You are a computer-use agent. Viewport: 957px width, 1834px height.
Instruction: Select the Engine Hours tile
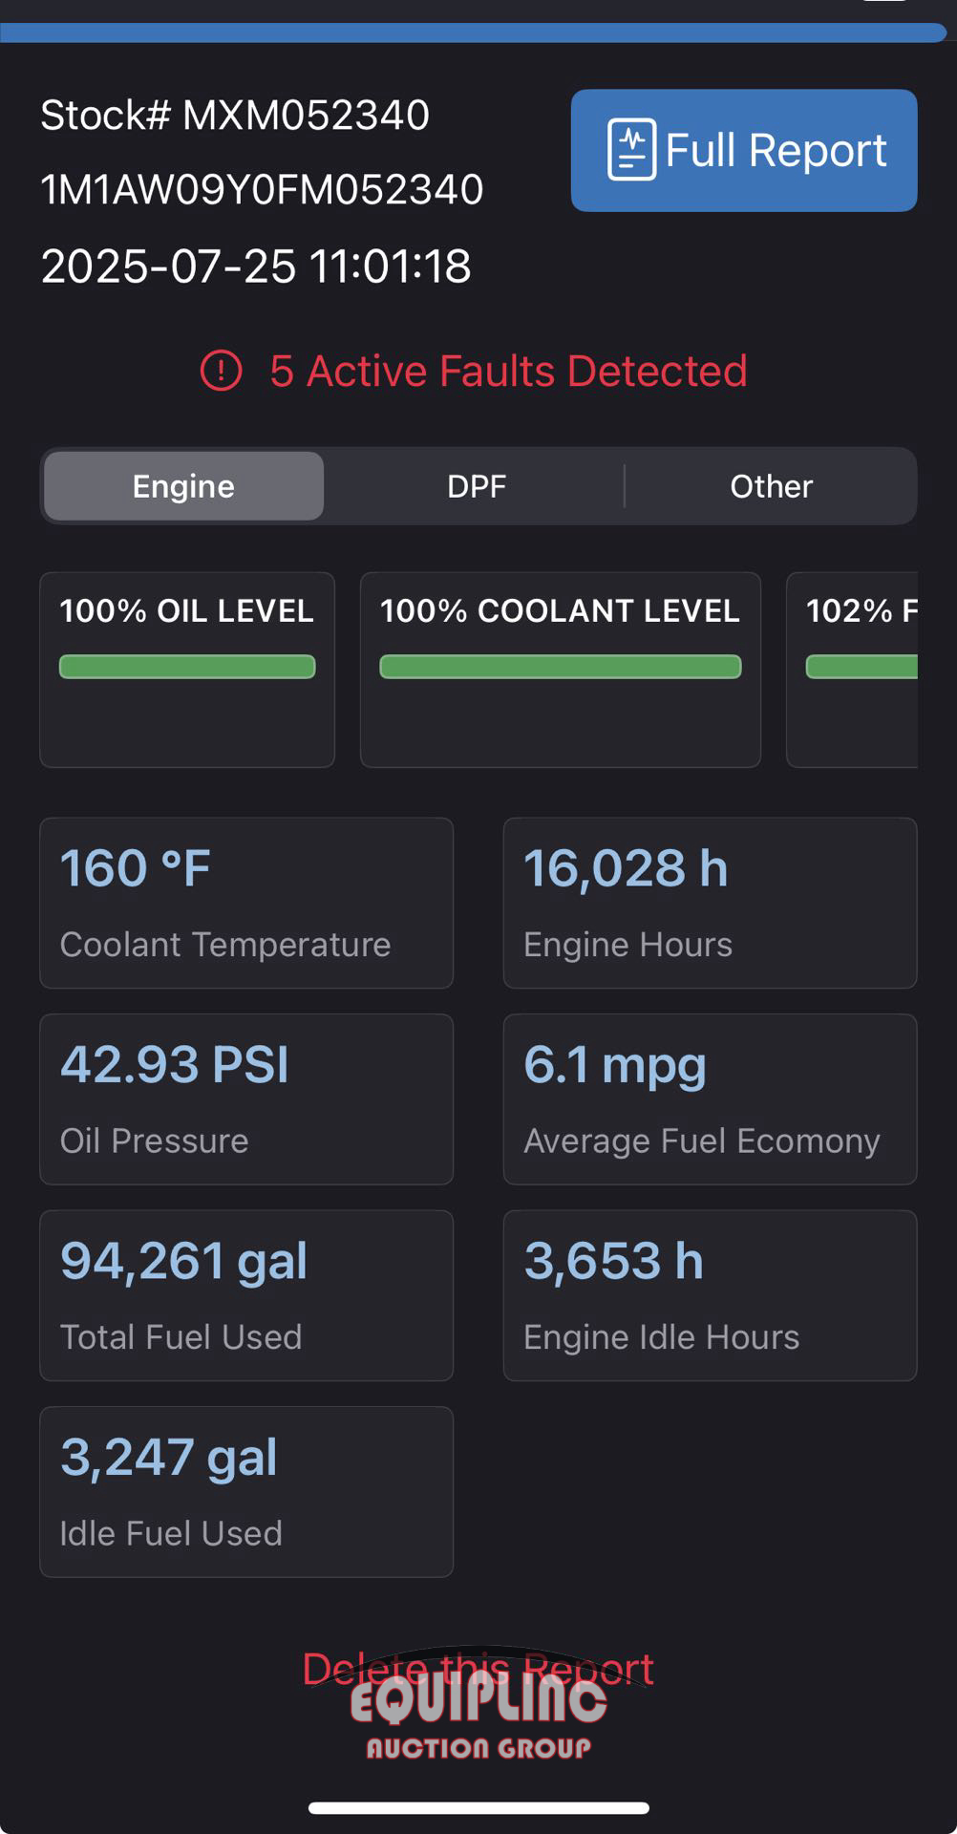pos(710,903)
